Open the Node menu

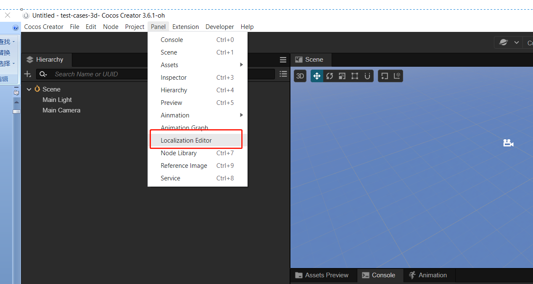111,27
